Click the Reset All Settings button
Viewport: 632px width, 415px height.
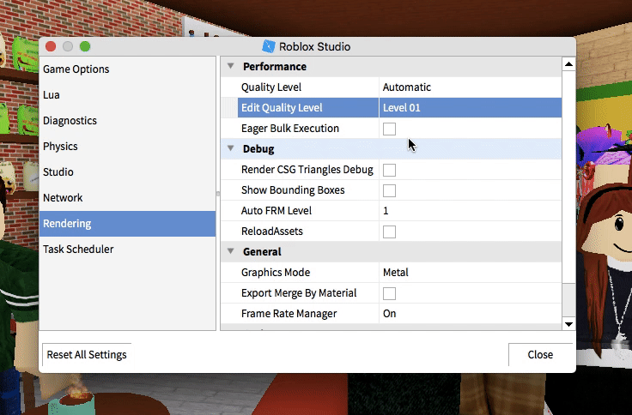[87, 355]
